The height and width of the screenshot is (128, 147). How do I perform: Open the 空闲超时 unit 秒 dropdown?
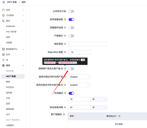(99, 99)
